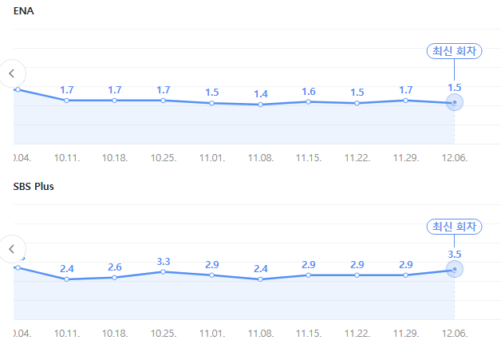Click SBS Plus rating value 3.3

coord(164,262)
